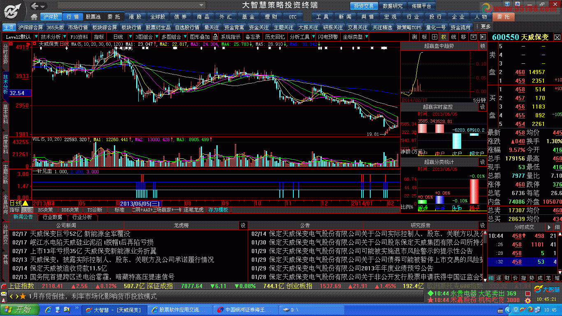This screenshot has width=562, height=316.
Task: Select the DDE决策 template
Action: tap(70, 209)
